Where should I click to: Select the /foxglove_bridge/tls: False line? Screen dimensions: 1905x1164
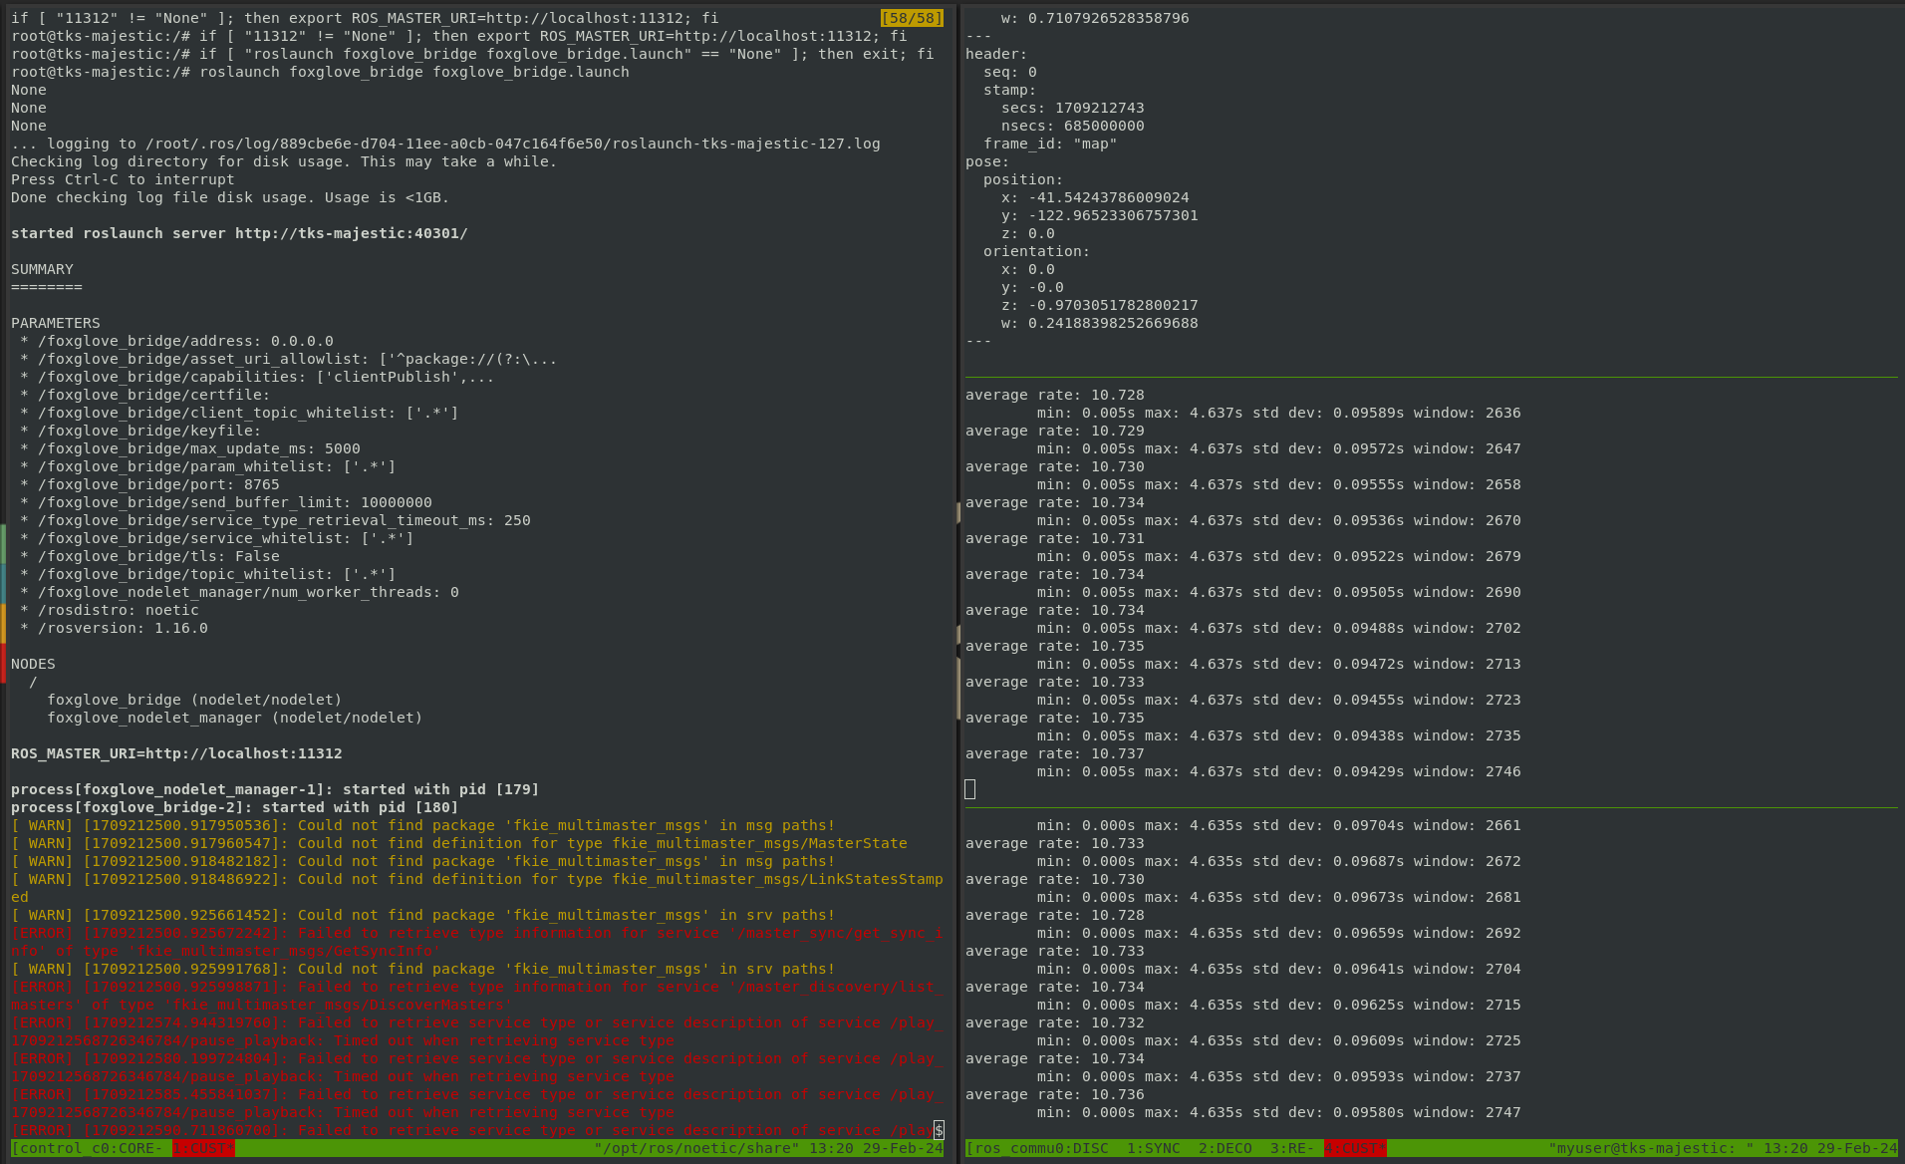149,556
